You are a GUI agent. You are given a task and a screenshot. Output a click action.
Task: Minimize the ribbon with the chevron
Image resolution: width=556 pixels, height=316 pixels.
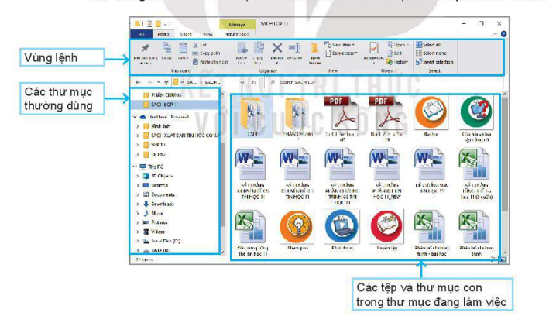(x=496, y=34)
